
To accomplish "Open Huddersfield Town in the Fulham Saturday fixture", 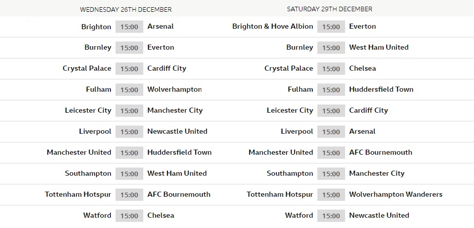I will pos(381,89).
